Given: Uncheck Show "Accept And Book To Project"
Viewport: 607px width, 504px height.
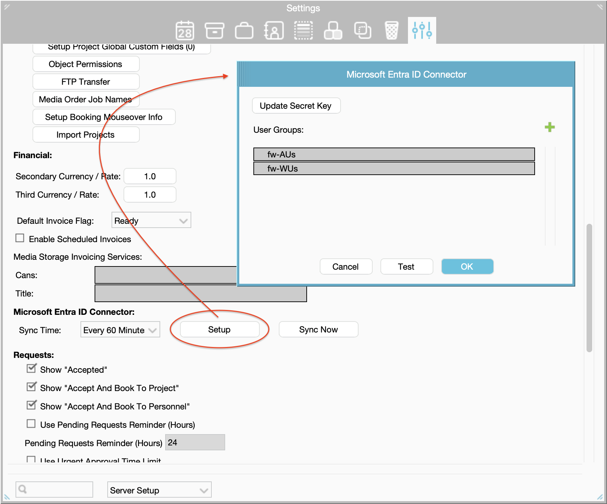Looking at the screenshot, I should coord(31,387).
